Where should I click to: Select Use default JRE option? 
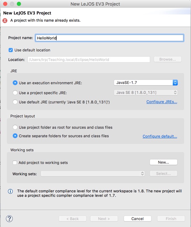click(15, 102)
